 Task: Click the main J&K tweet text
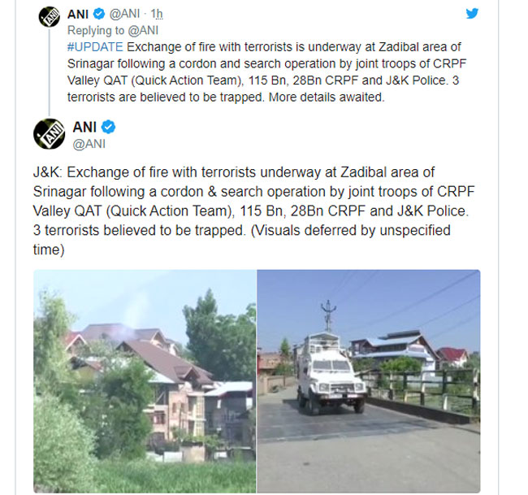[254, 211]
